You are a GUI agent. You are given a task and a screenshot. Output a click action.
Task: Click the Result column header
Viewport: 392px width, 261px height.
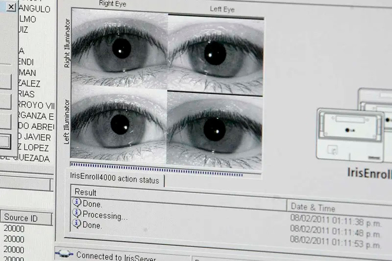(86, 192)
